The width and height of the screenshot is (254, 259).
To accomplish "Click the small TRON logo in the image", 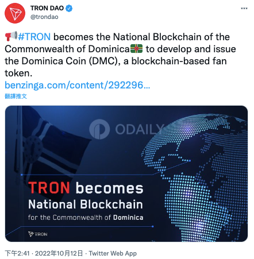I will (x=38, y=234).
